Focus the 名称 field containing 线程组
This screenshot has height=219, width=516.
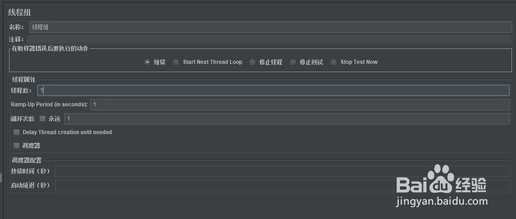270,27
